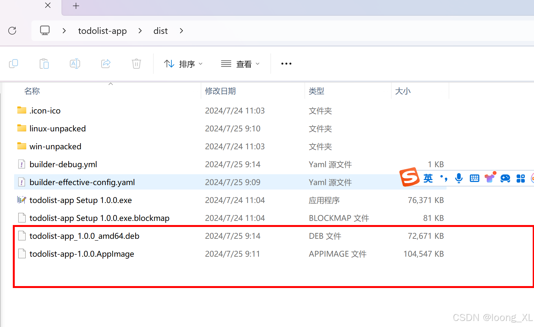534x327 pixels.
Task: Open the 排序 sort dropdown
Action: (184, 64)
